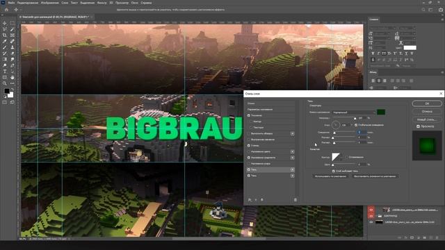Hide the black-thumbnail bottom layer
The width and height of the screenshot is (445, 250).
pyautogui.click(x=371, y=222)
